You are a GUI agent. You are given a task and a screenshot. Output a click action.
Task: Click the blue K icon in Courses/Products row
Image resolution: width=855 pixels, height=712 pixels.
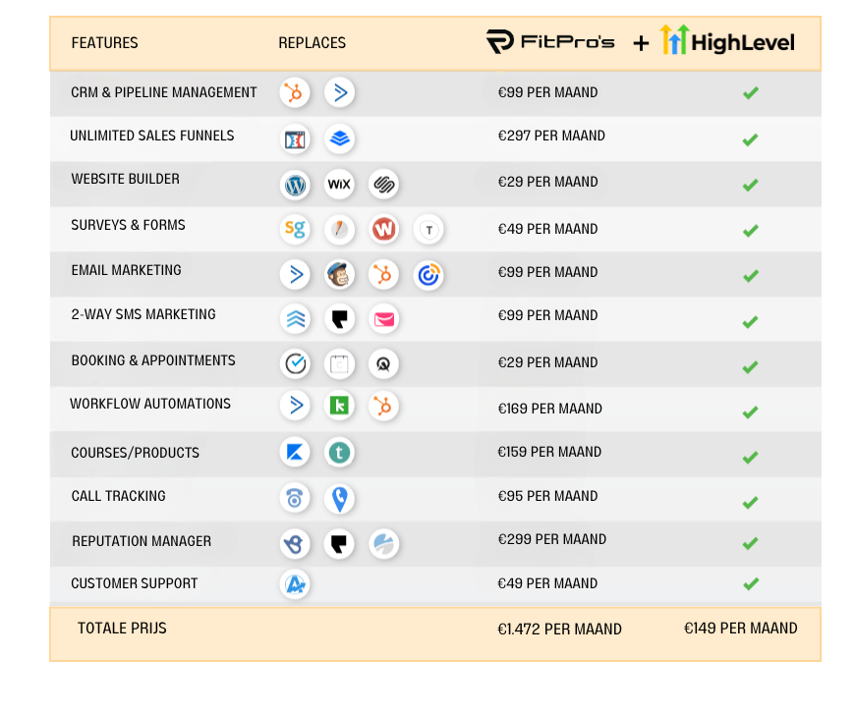point(295,452)
